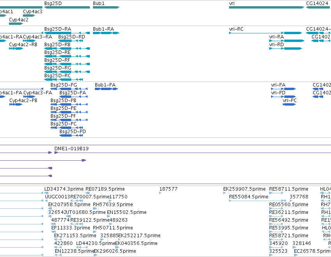Viewport: 331px width, 257px height.
Task: Click the DME1-019B19 clone feature
Action: [x=193, y=153]
